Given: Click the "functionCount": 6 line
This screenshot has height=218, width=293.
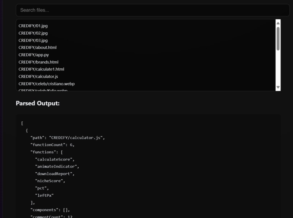Looking at the screenshot, I should 52,145.
